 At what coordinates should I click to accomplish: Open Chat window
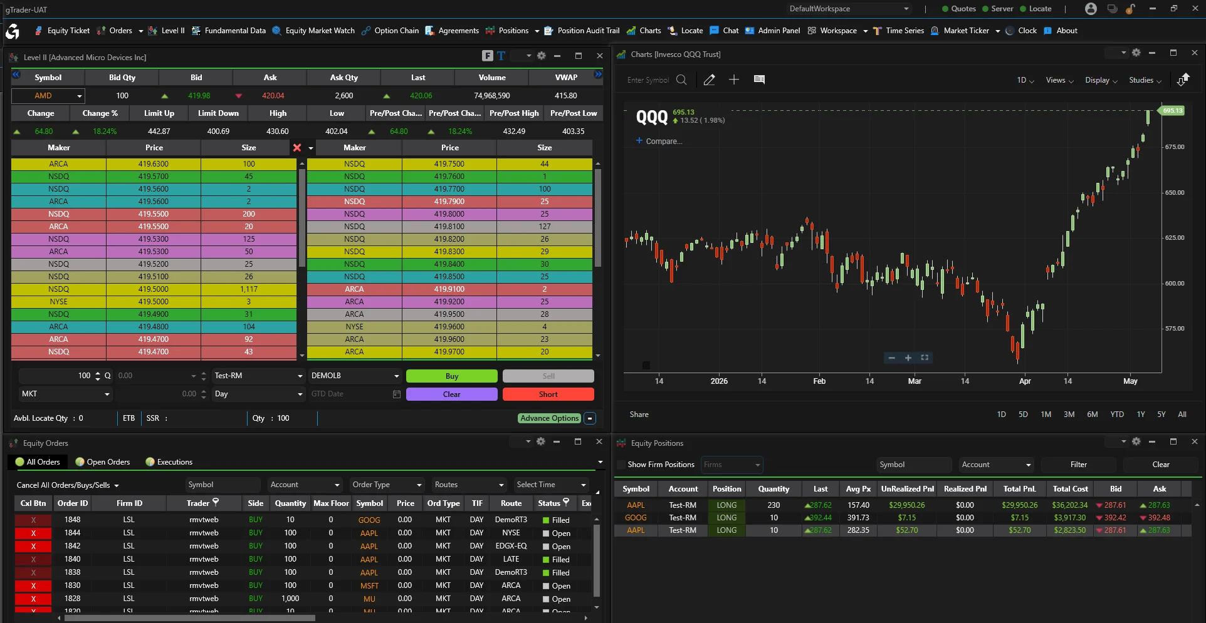tap(724, 31)
